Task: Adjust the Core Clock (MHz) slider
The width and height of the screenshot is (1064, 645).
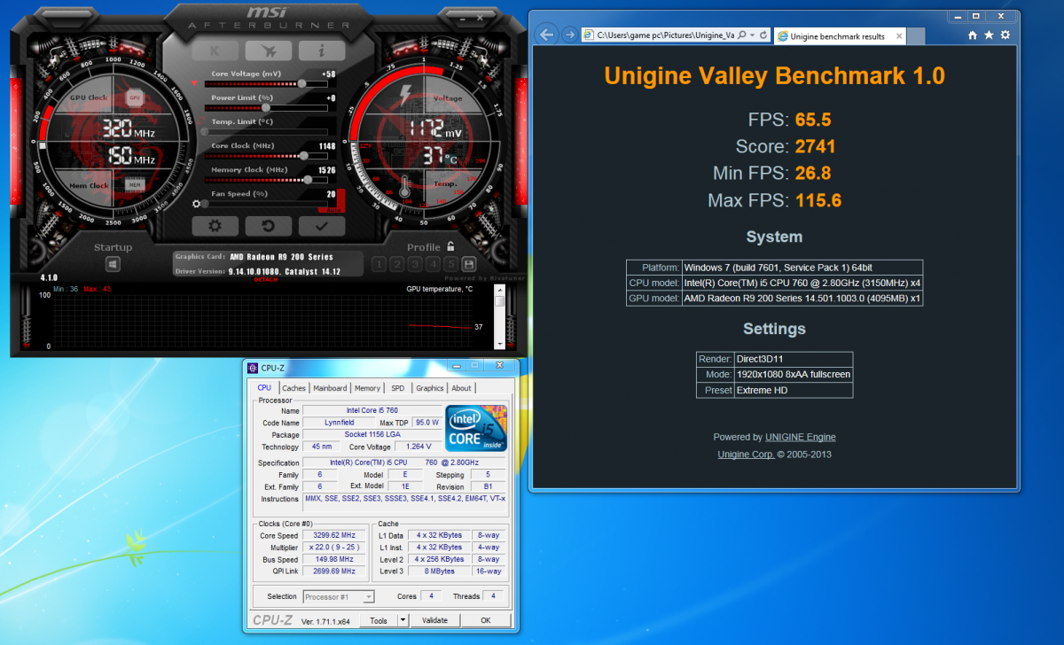Action: (267, 155)
